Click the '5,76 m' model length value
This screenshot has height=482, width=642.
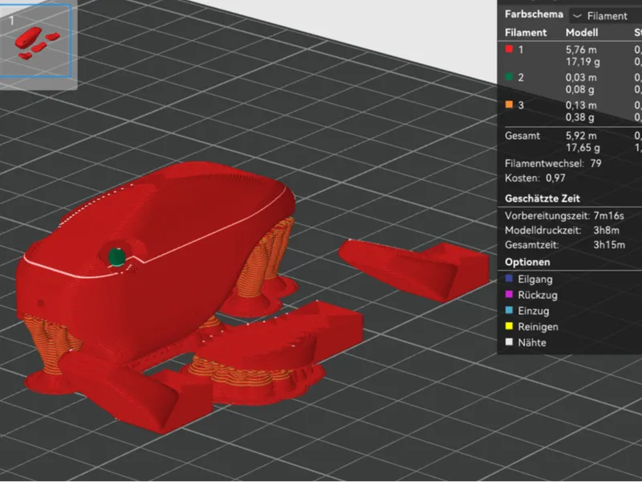tap(581, 50)
